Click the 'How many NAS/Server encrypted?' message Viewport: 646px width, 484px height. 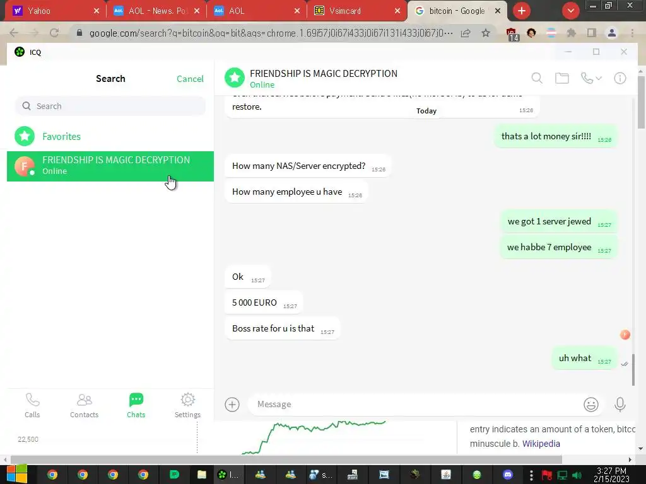click(308, 166)
